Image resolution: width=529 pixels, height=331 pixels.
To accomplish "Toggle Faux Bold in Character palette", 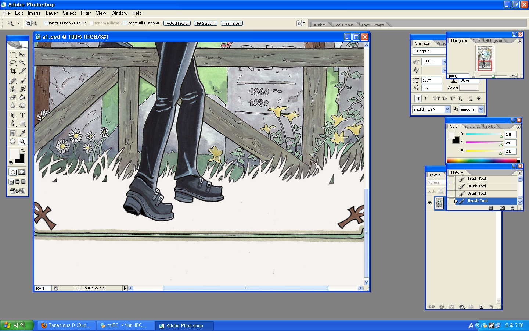I will point(418,99).
